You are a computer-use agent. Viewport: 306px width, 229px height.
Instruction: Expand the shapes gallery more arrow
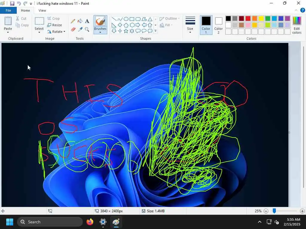tap(155, 31)
